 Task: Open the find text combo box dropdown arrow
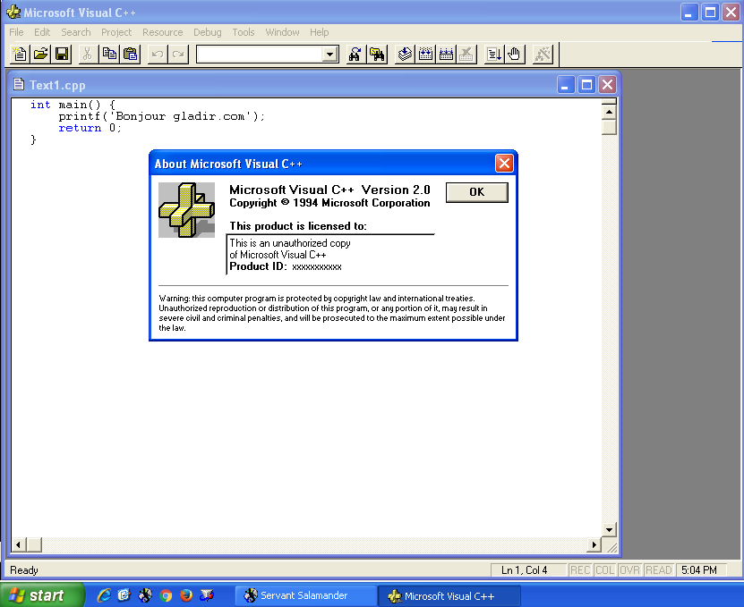click(329, 54)
